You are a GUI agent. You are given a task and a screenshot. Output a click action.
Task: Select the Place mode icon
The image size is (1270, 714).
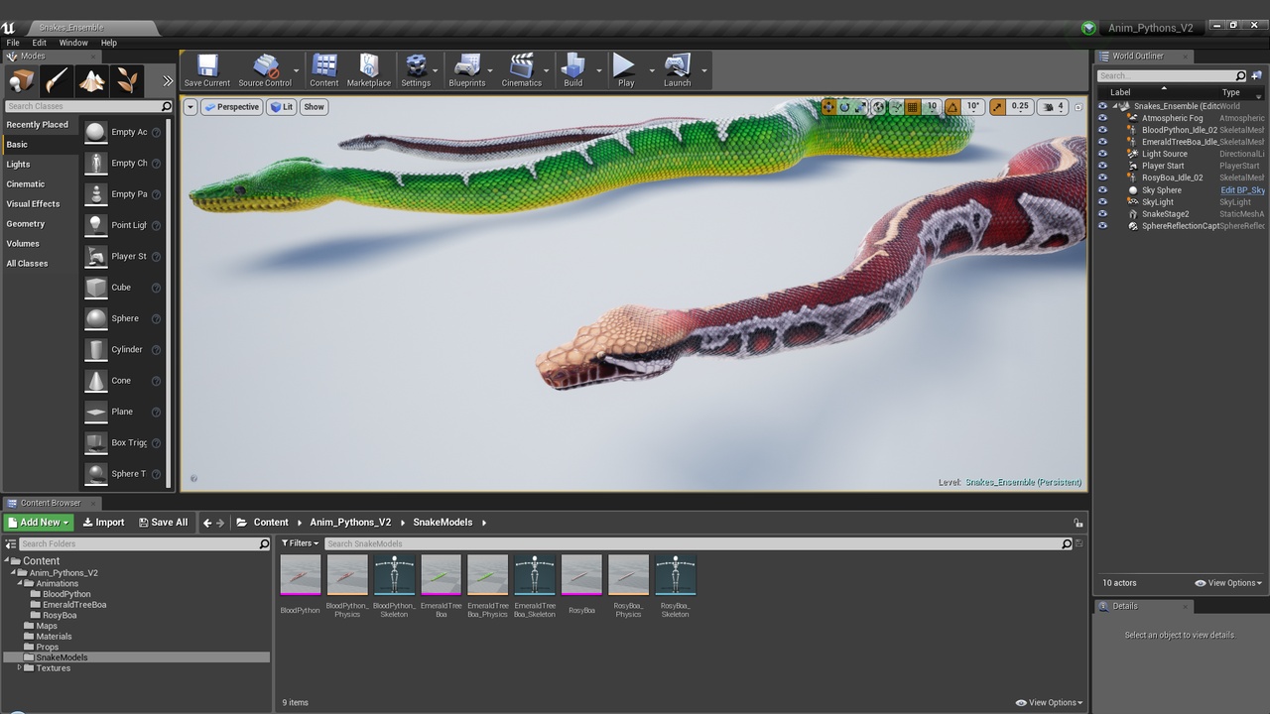pos(21,81)
